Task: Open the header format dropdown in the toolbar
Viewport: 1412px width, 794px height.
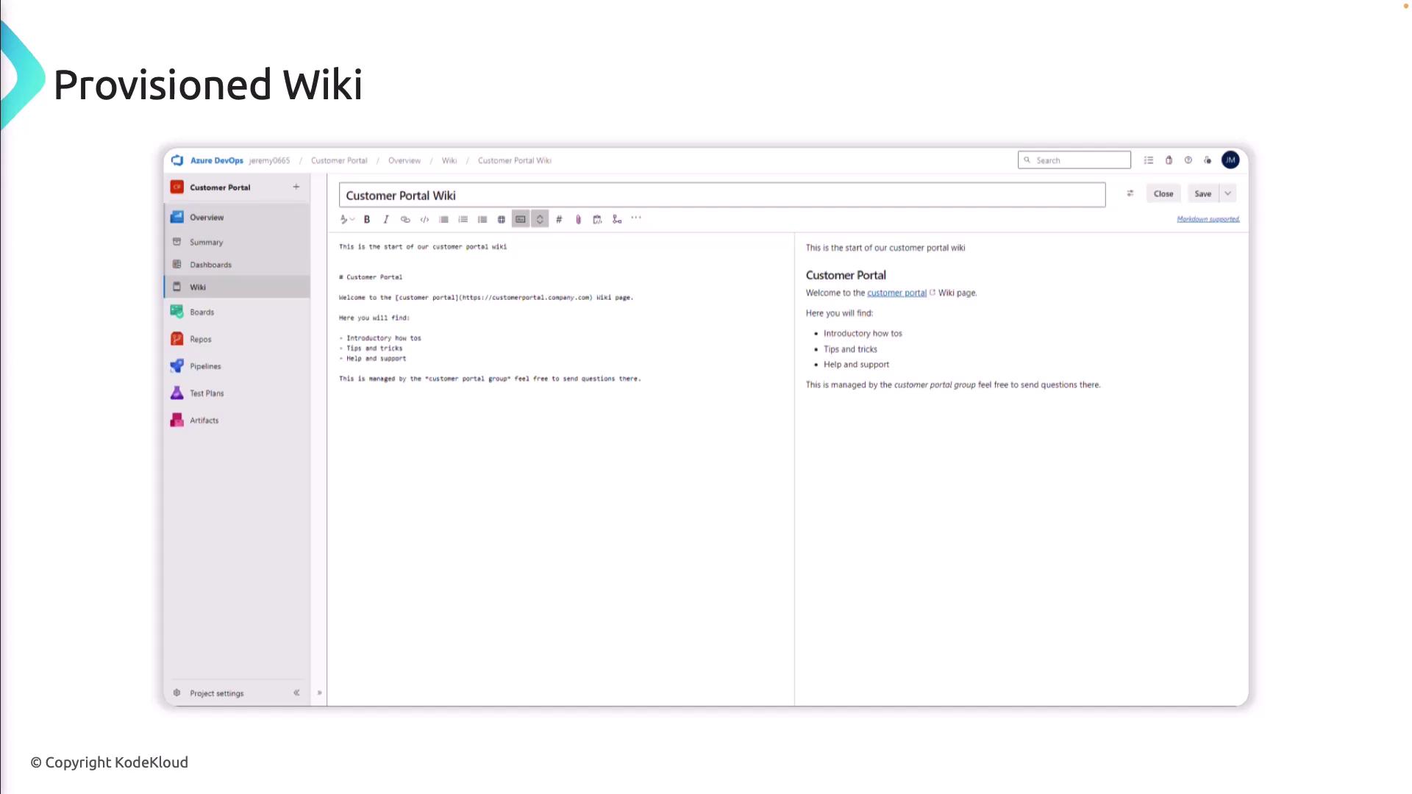Action: point(346,219)
